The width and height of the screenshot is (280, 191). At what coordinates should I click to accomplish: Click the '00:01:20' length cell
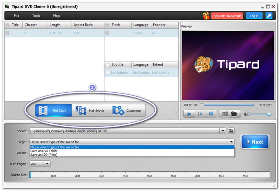[55, 33]
